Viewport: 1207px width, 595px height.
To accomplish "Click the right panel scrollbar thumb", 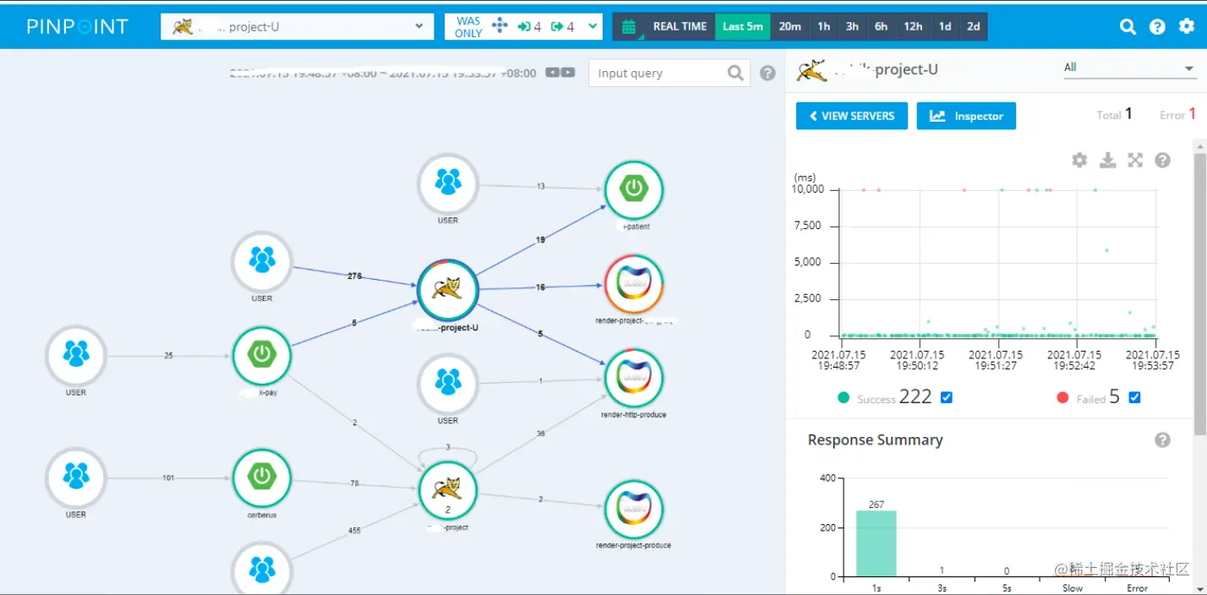I will coord(1200,296).
